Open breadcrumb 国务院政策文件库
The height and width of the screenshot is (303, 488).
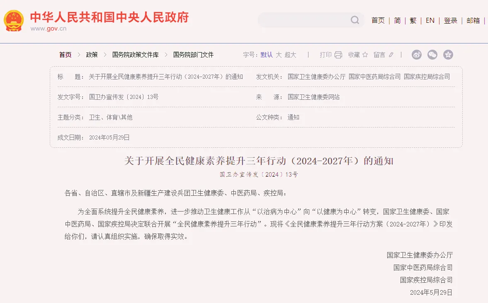pos(136,55)
